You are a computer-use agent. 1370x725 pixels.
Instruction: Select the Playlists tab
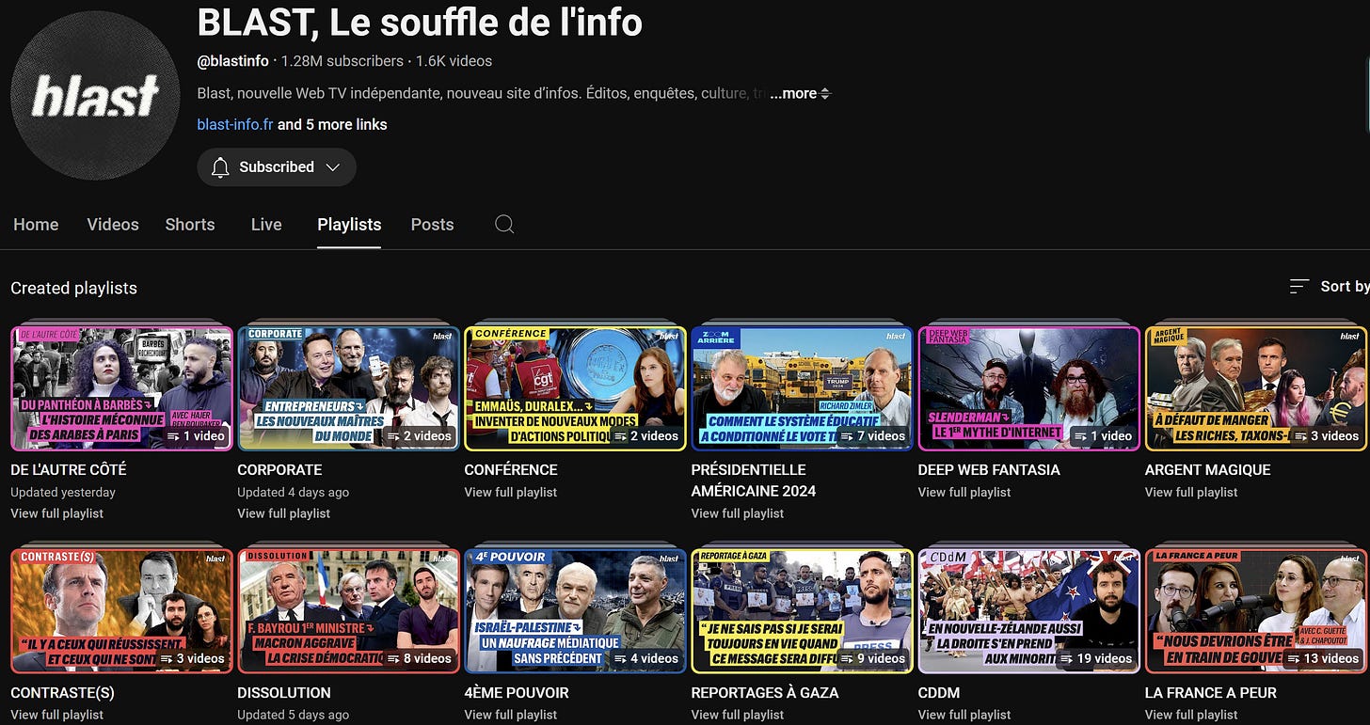click(349, 225)
